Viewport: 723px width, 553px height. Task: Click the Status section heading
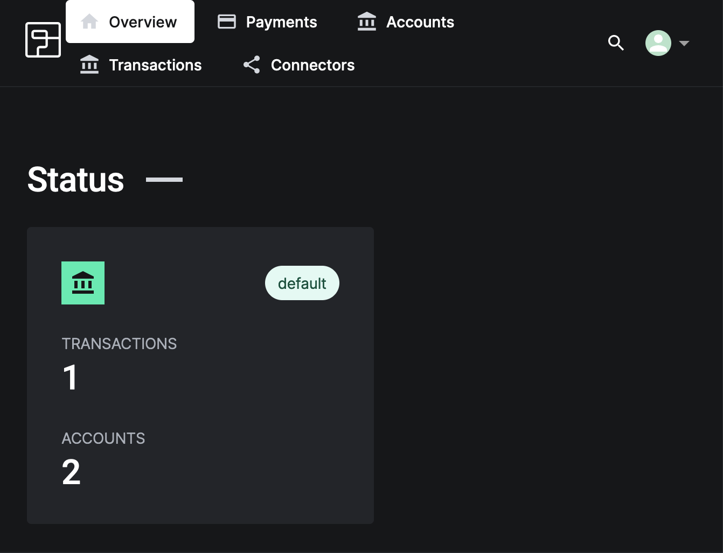tap(76, 180)
